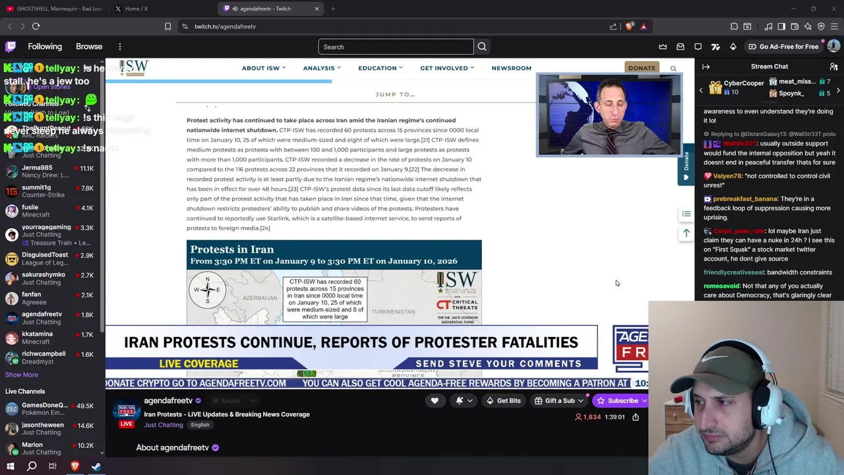The height and width of the screenshot is (475, 844).
Task: Expand the GET INVOLVED menu
Action: pyautogui.click(x=447, y=68)
